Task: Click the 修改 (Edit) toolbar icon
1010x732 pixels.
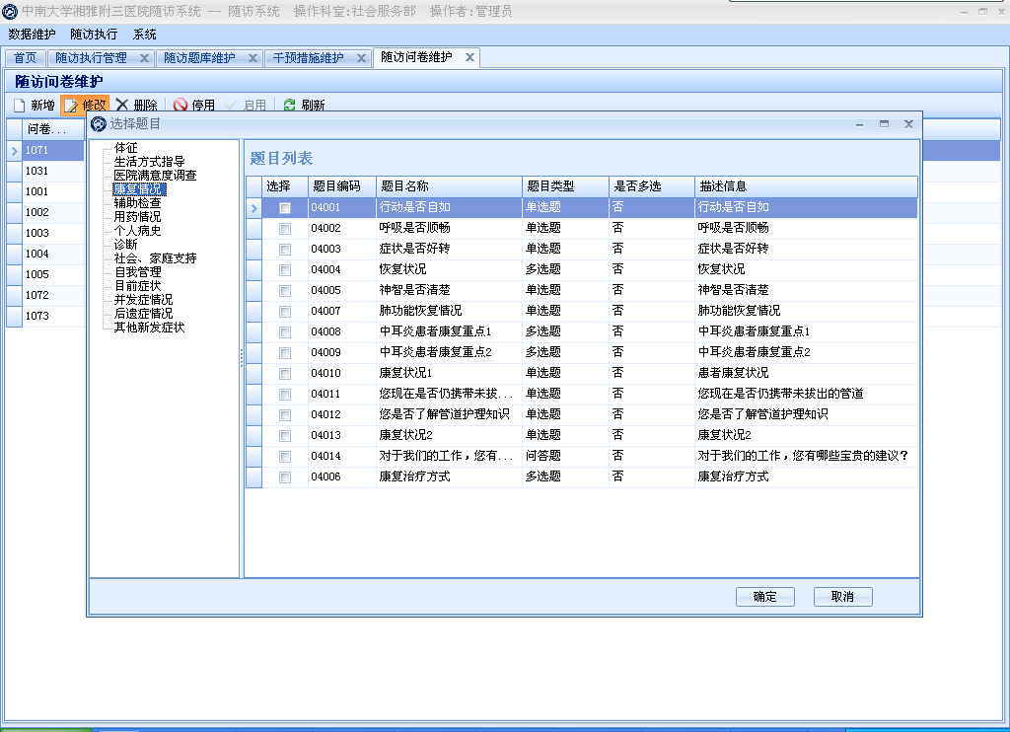Action: click(71, 106)
